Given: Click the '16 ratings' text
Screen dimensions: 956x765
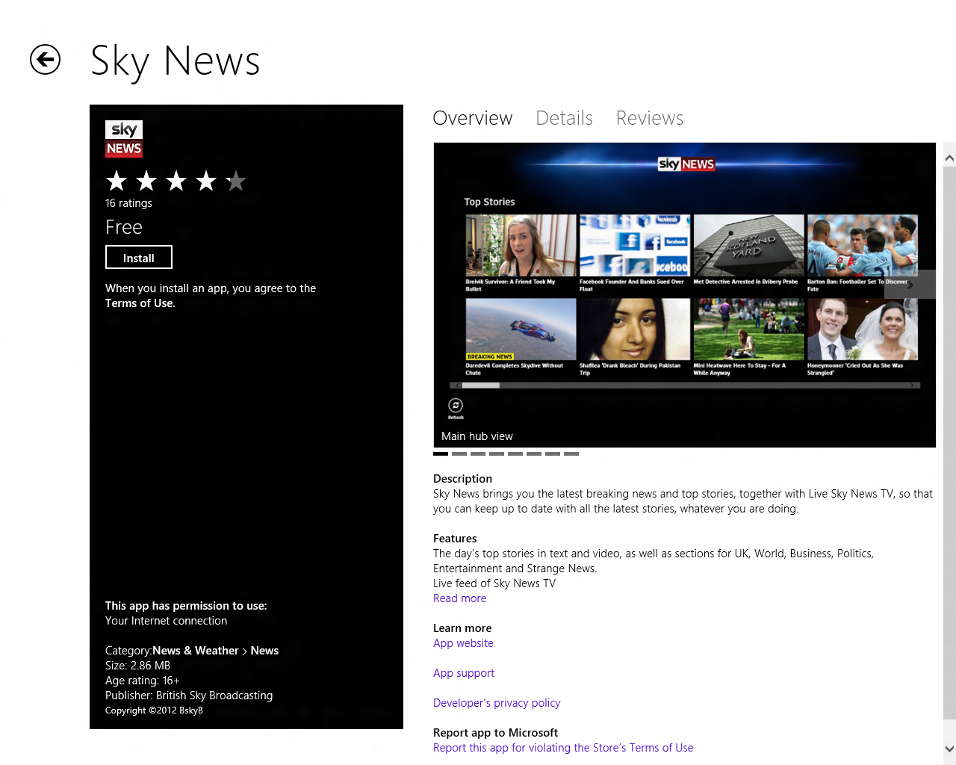Looking at the screenshot, I should (128, 203).
